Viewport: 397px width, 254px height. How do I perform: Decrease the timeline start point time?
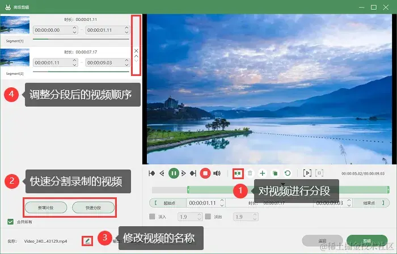coord(222,205)
